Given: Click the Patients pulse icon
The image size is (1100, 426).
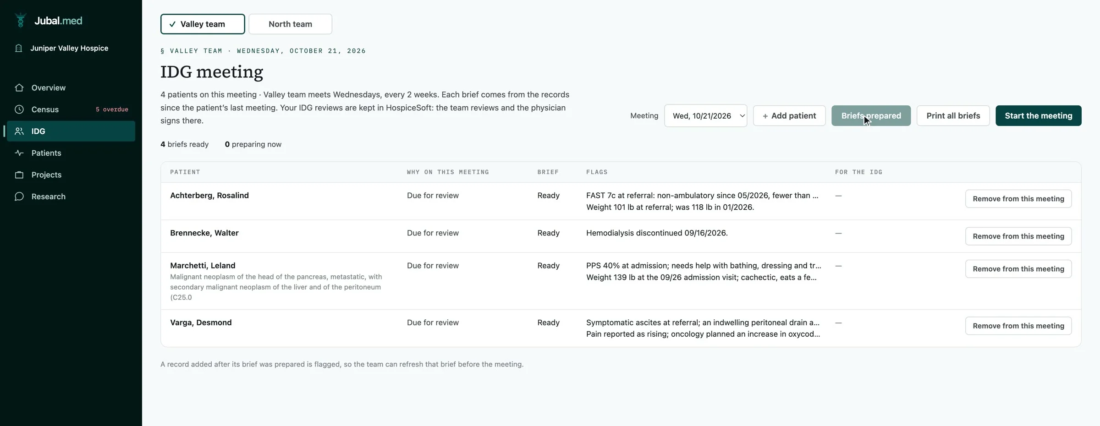Looking at the screenshot, I should (19, 153).
